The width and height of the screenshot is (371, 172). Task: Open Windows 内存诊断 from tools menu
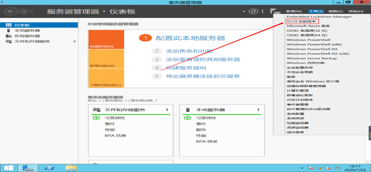[305, 63]
